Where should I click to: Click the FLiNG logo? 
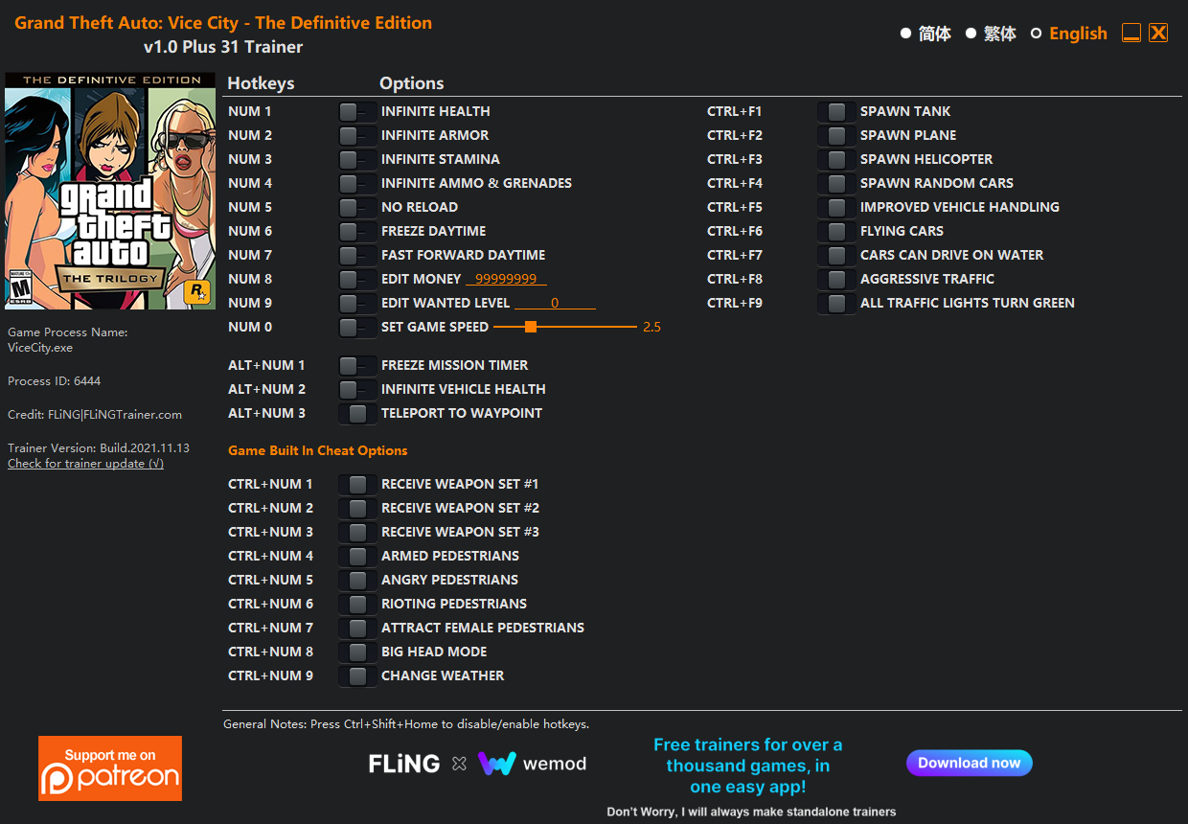(x=404, y=764)
